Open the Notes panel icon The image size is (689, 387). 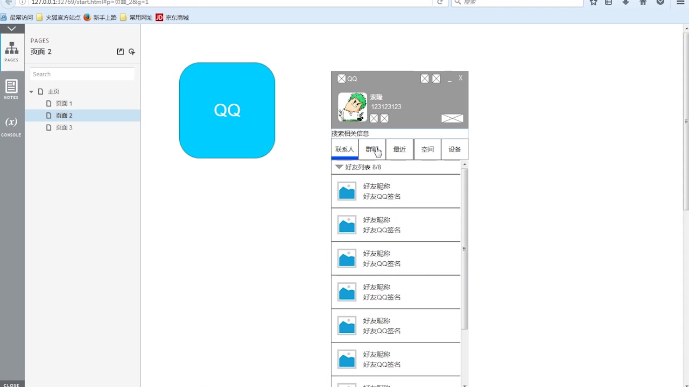point(11,89)
